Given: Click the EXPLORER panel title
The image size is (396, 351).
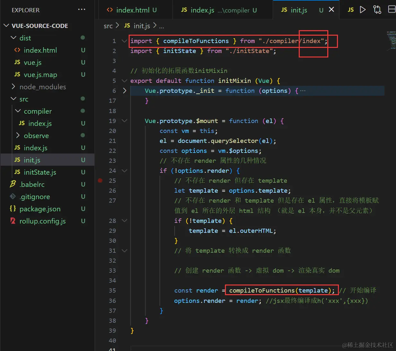Looking at the screenshot, I should click(26, 10).
